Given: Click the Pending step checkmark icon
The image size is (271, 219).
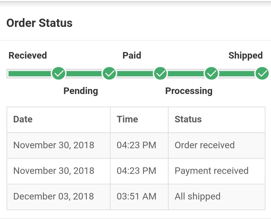Looking at the screenshot, I should (x=109, y=74).
